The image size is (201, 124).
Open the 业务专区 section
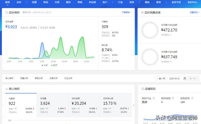click(176, 2)
